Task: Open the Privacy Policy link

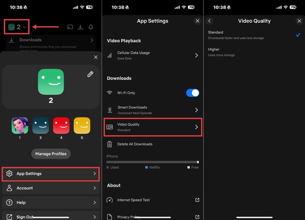Action: tap(153, 216)
